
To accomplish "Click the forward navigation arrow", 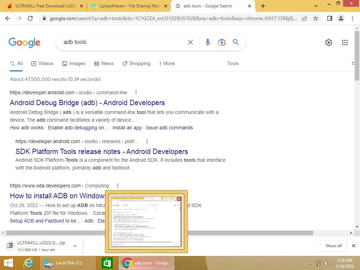I will click(19, 18).
